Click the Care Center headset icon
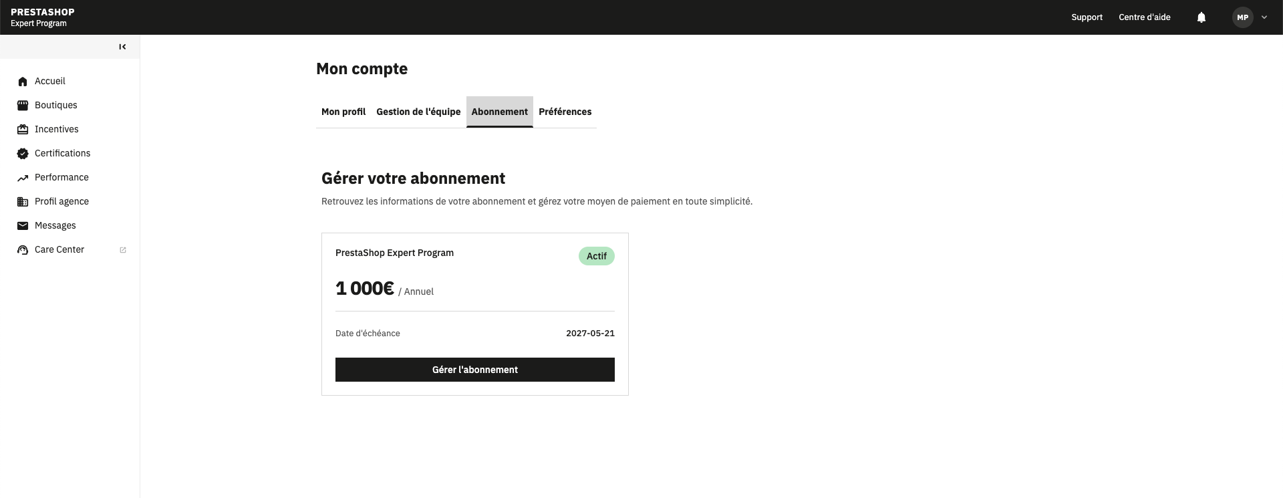Viewport: 1283px width, 498px height. point(23,250)
